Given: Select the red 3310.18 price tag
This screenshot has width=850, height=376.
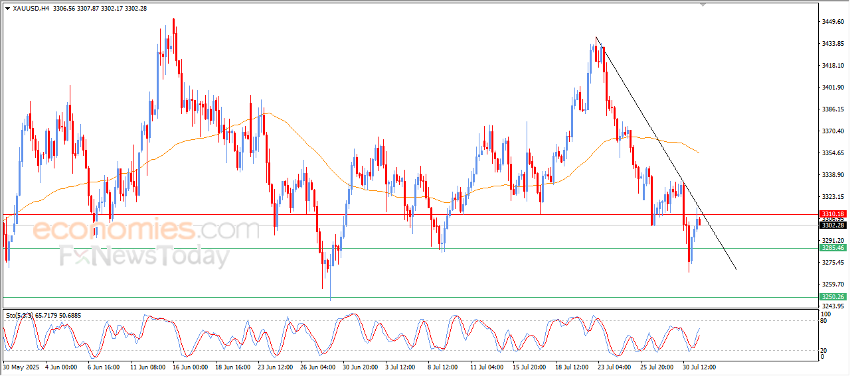Looking at the screenshot, I should coord(832,214).
